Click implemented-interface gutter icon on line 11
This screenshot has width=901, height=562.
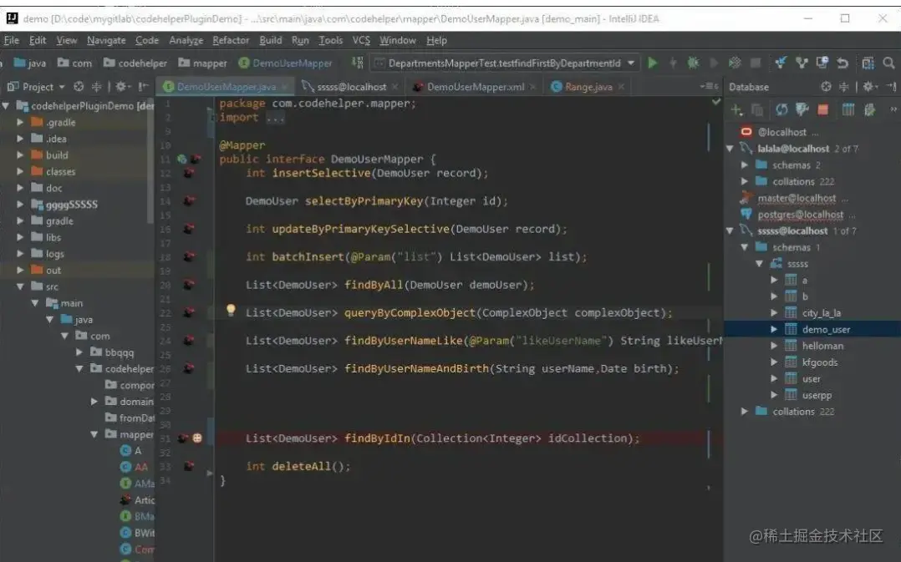pyautogui.click(x=182, y=159)
